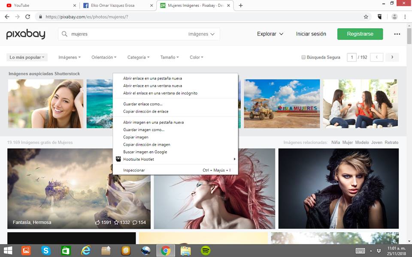Click the search magnifier icon
This screenshot has width=412, height=257.
[x=64, y=34]
